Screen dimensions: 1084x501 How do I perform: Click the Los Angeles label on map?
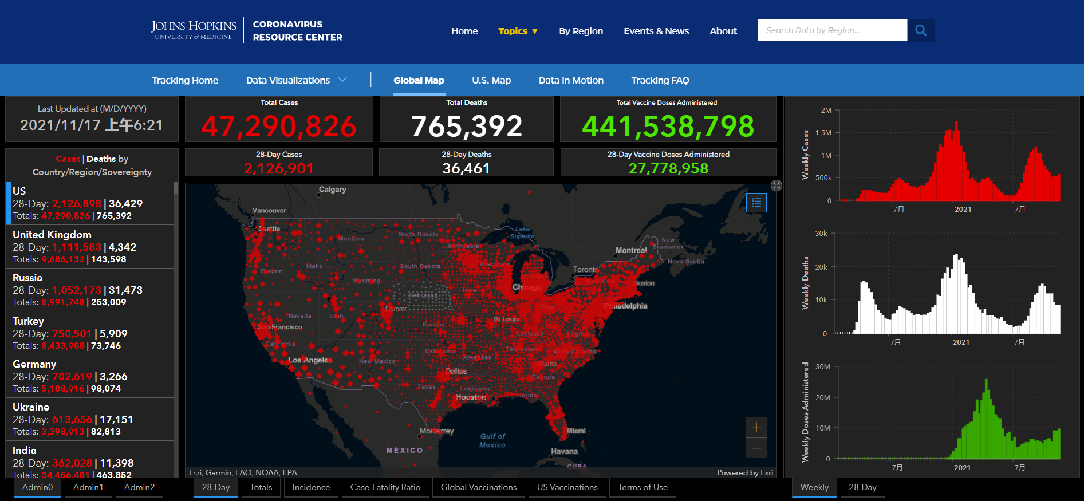[310, 360]
